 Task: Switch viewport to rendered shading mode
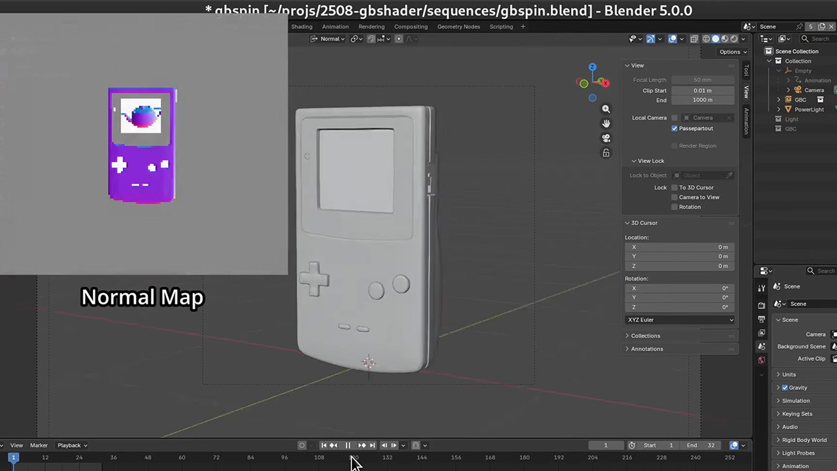733,39
